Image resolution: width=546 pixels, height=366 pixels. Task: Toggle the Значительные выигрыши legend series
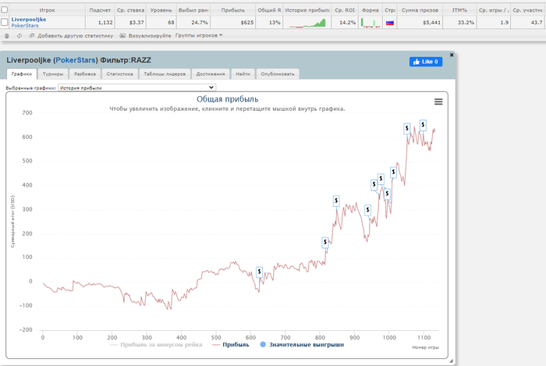302,345
